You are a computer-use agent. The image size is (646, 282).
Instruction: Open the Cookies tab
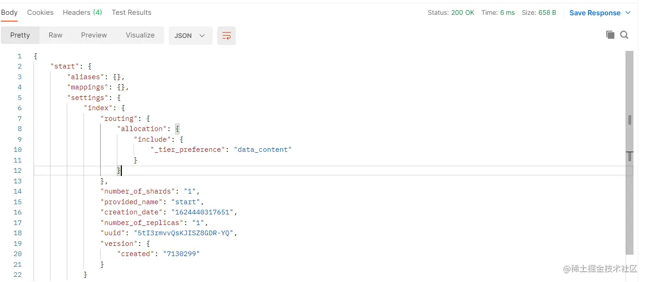(40, 13)
